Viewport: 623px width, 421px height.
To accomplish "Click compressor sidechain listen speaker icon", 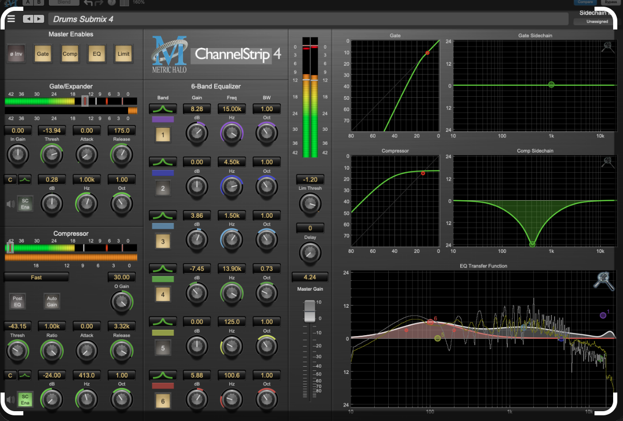I will [10, 399].
